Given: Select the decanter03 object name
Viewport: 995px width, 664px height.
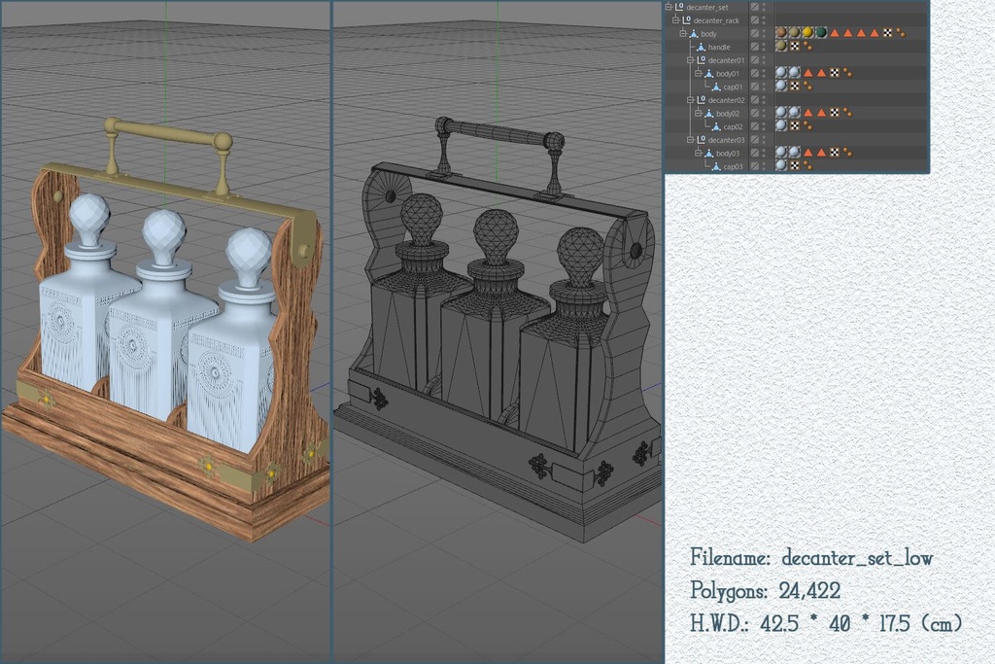Looking at the screenshot, I should 727,140.
